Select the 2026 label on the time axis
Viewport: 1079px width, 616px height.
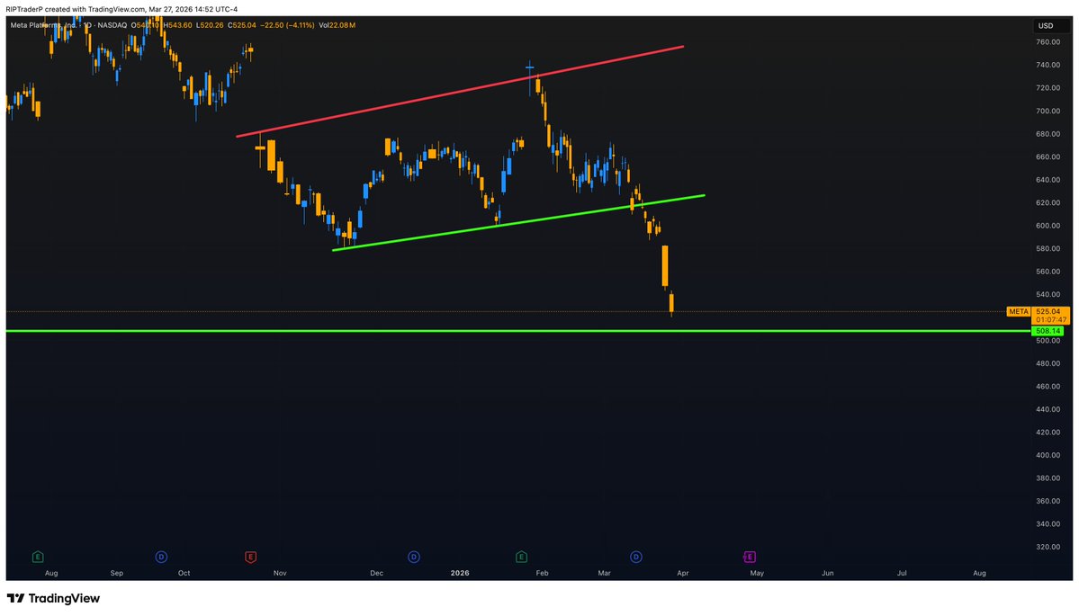(460, 572)
